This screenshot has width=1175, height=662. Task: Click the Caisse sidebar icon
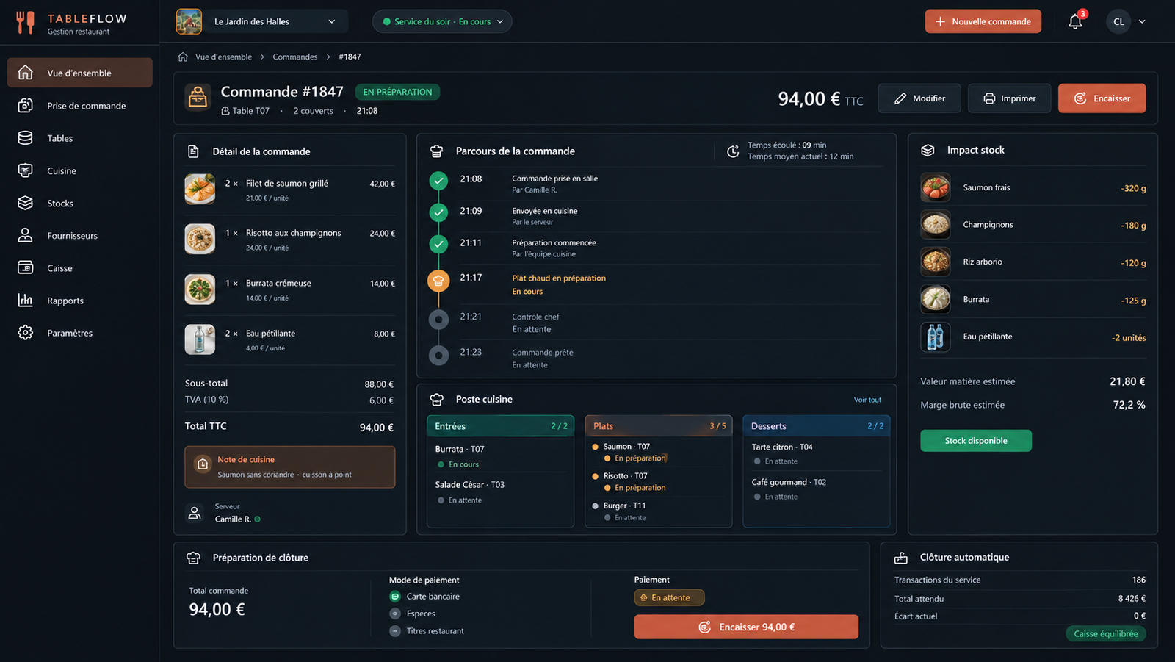pos(25,267)
